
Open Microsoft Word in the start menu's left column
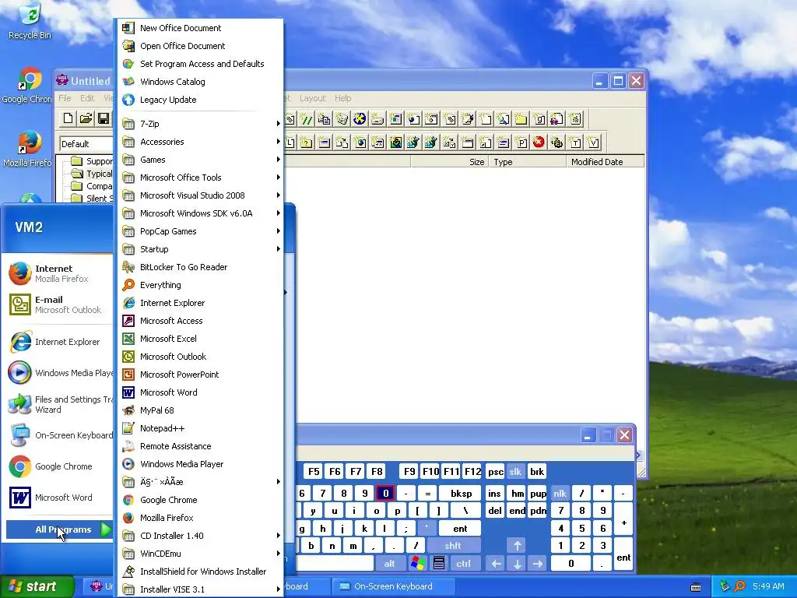pos(59,498)
